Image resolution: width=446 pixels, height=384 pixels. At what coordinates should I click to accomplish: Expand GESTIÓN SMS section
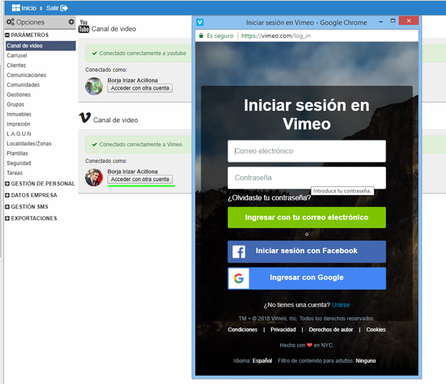(x=7, y=207)
